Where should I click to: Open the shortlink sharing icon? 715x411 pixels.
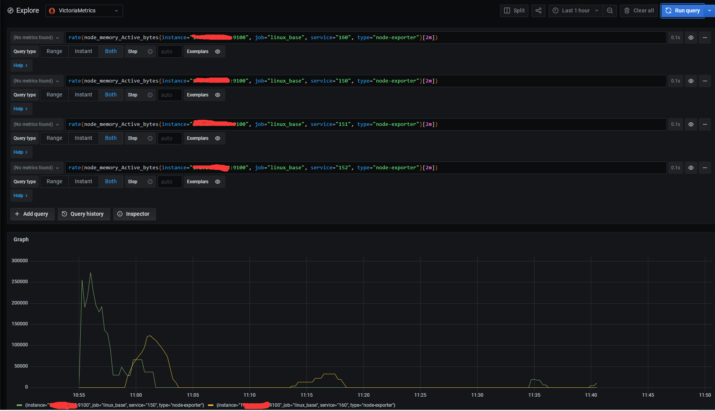(x=538, y=10)
